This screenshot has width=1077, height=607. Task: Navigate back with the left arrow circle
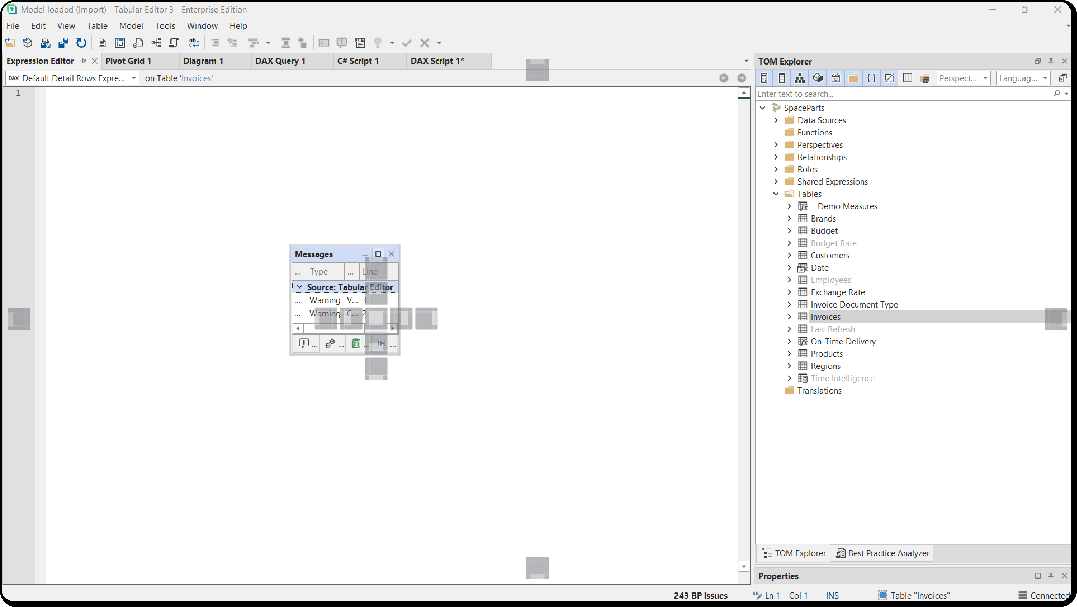[x=724, y=78]
